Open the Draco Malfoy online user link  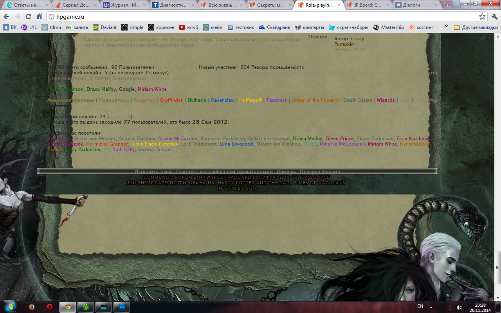pos(101,89)
